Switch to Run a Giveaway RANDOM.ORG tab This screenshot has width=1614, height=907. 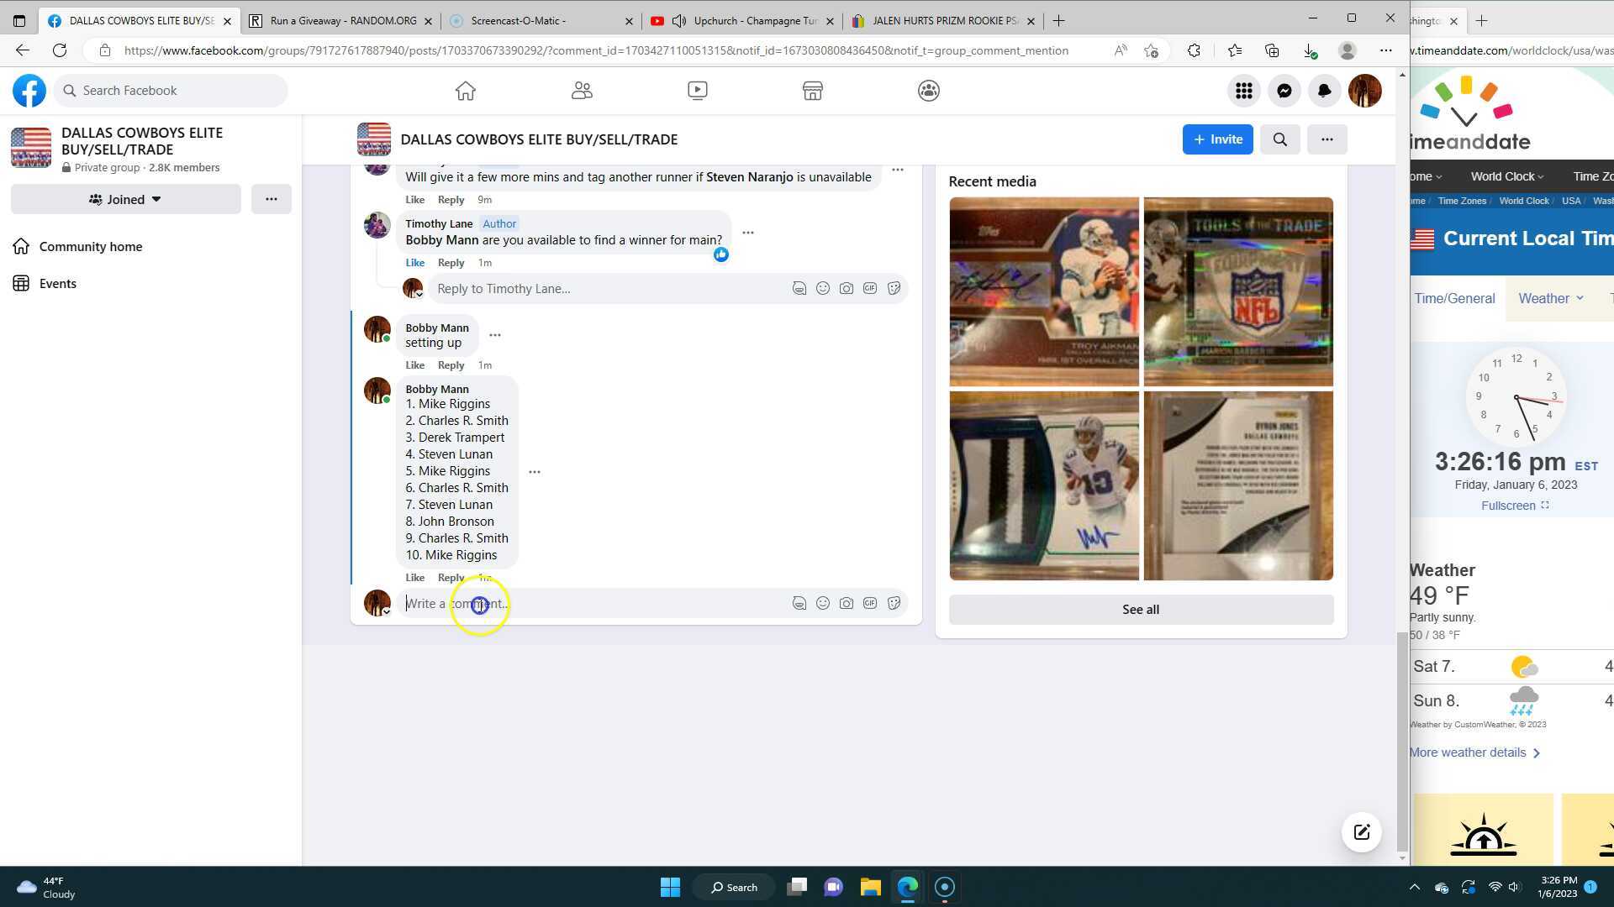(343, 20)
